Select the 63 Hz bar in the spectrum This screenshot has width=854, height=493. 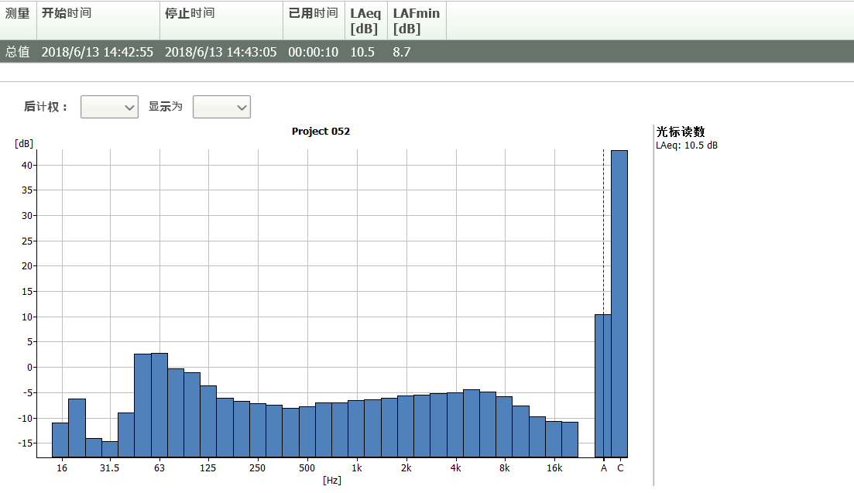159,405
